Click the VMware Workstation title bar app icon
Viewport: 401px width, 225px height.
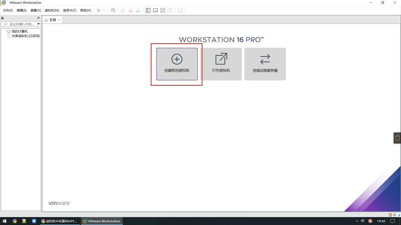[3, 3]
